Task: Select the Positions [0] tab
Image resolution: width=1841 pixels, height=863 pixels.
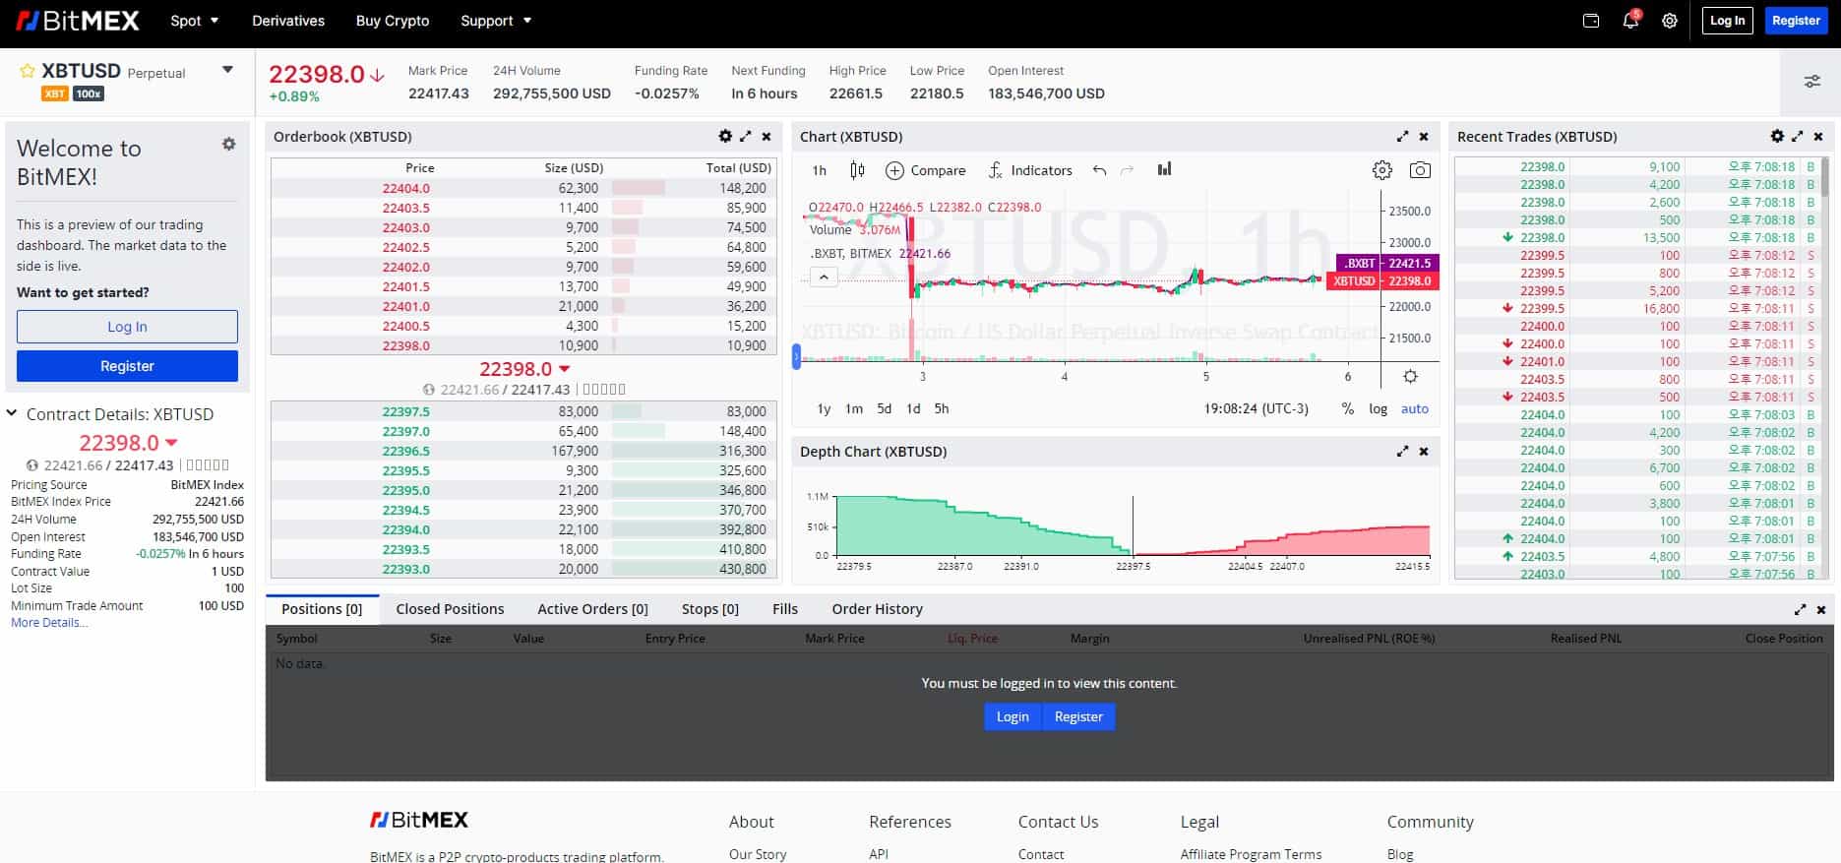Action: pyautogui.click(x=322, y=609)
